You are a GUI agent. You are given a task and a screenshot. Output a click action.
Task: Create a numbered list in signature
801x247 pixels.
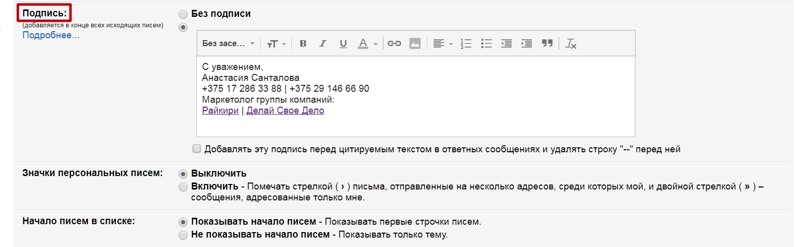(x=466, y=44)
